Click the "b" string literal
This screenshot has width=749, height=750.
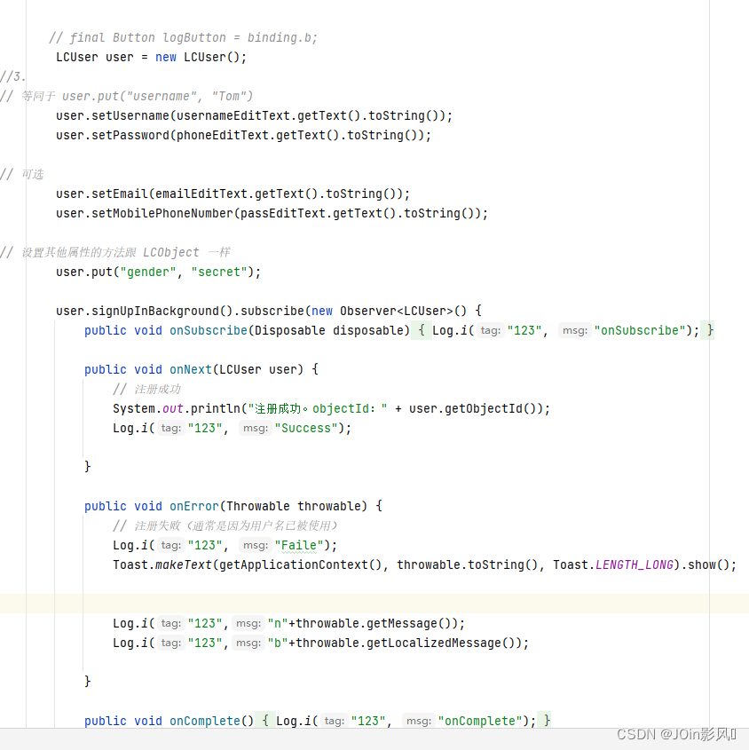pyautogui.click(x=278, y=643)
